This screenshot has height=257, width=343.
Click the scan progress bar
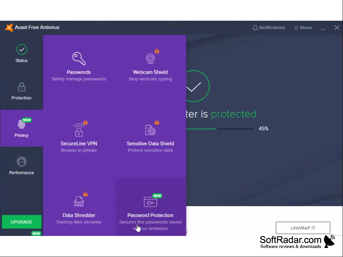[x=220, y=129]
